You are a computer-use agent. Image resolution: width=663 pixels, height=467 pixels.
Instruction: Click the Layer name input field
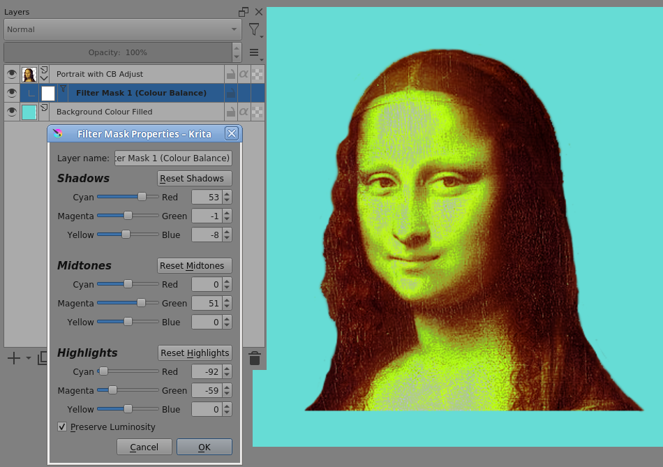coord(173,158)
